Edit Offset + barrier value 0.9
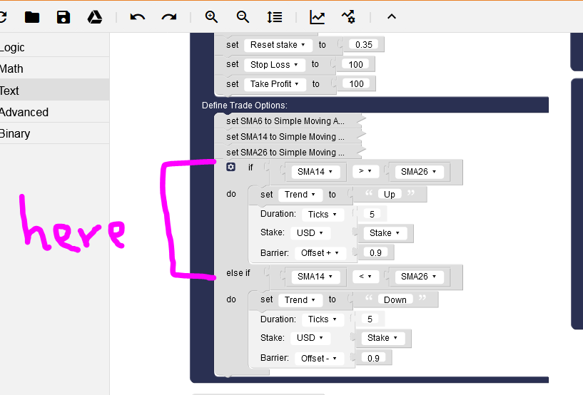This screenshot has height=395, width=583. [375, 252]
